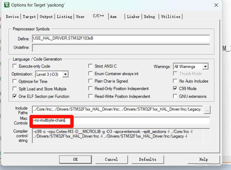
Task: Restore settings with Defaults button
Action: 148,159
